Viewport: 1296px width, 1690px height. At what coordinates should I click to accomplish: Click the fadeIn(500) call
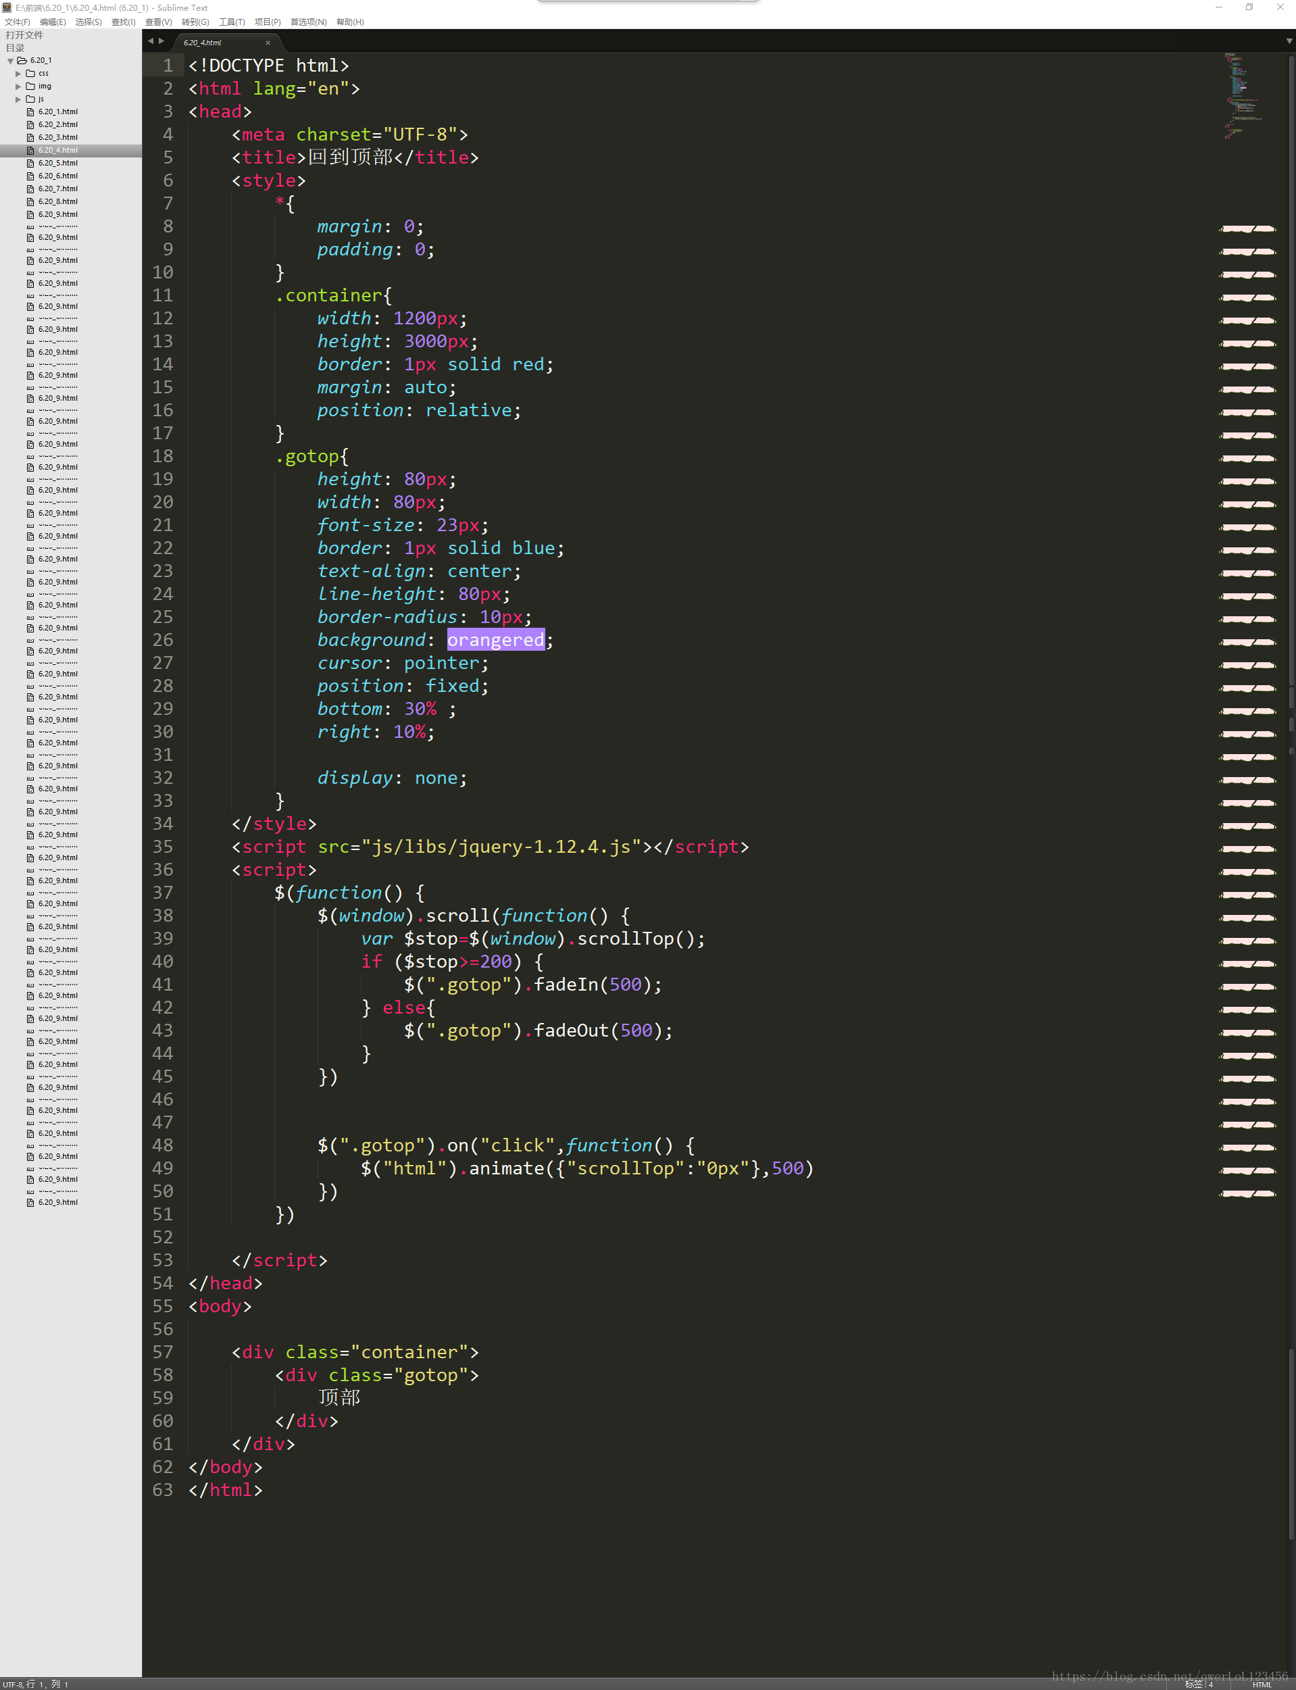point(593,985)
